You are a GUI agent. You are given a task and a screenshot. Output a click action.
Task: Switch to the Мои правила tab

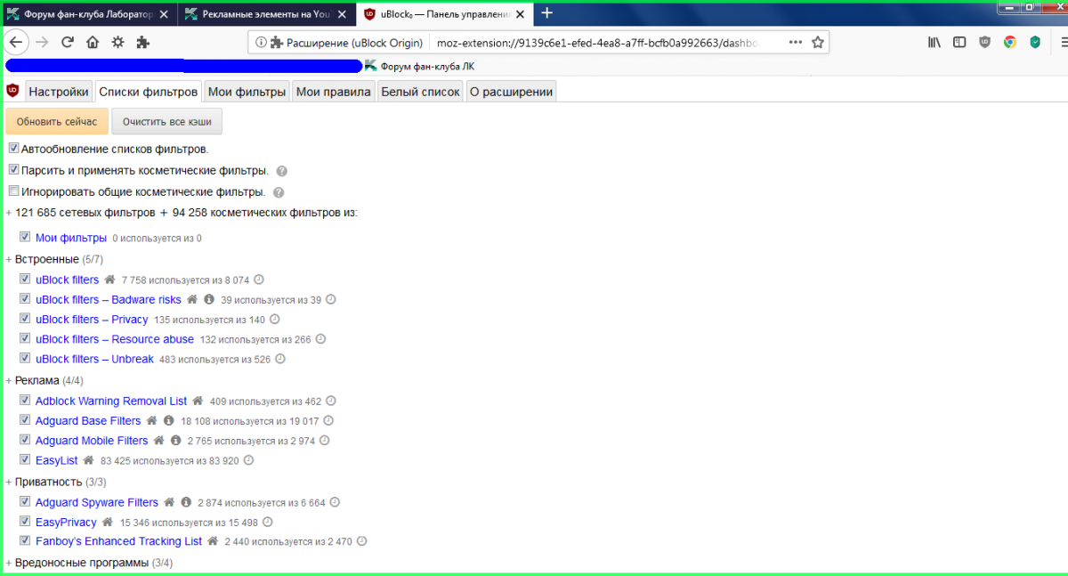click(333, 91)
